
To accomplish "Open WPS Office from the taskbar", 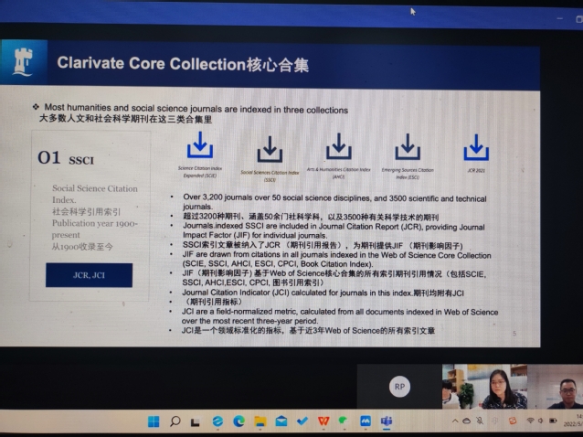I will pyautogui.click(x=323, y=421).
